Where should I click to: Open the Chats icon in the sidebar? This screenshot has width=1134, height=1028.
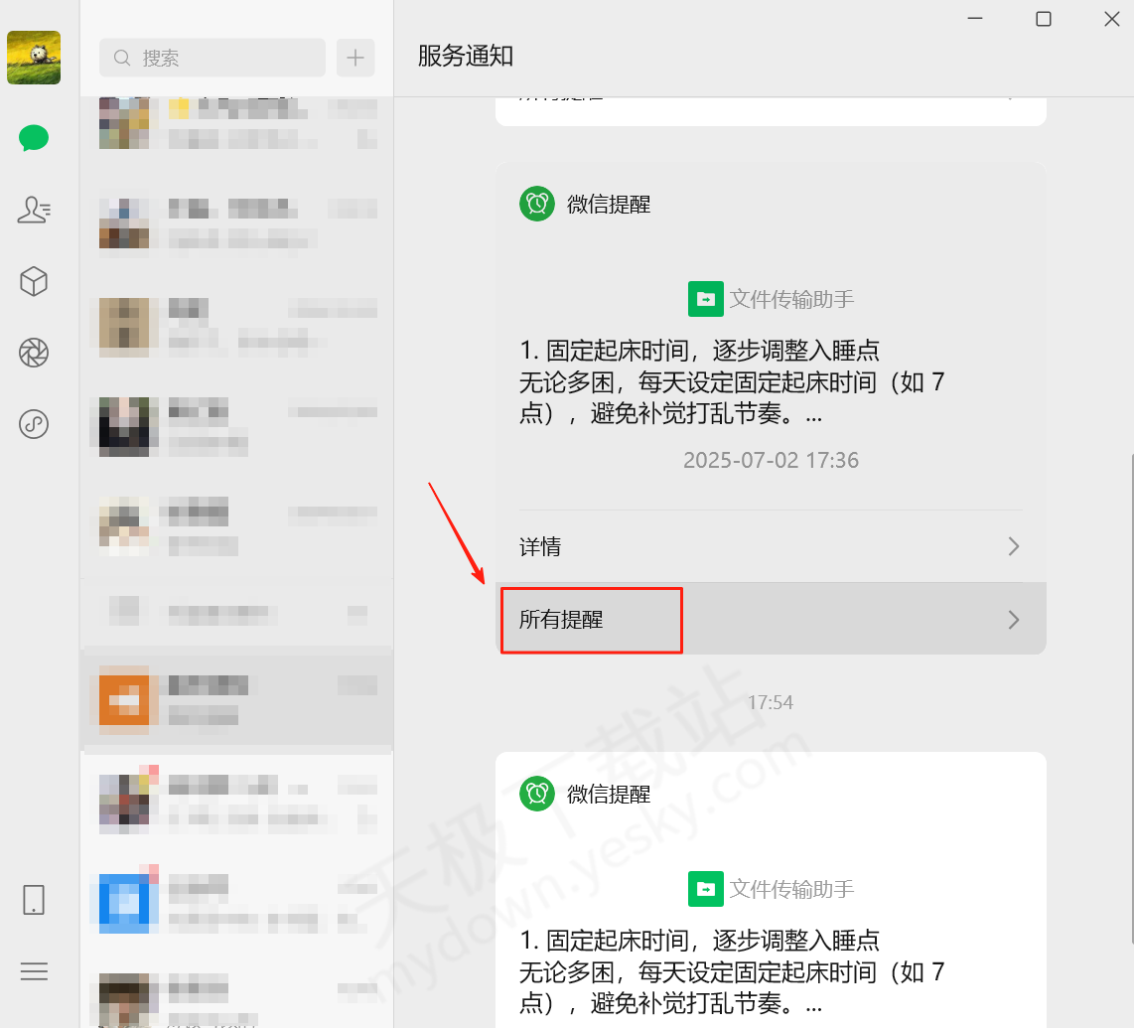click(x=34, y=138)
